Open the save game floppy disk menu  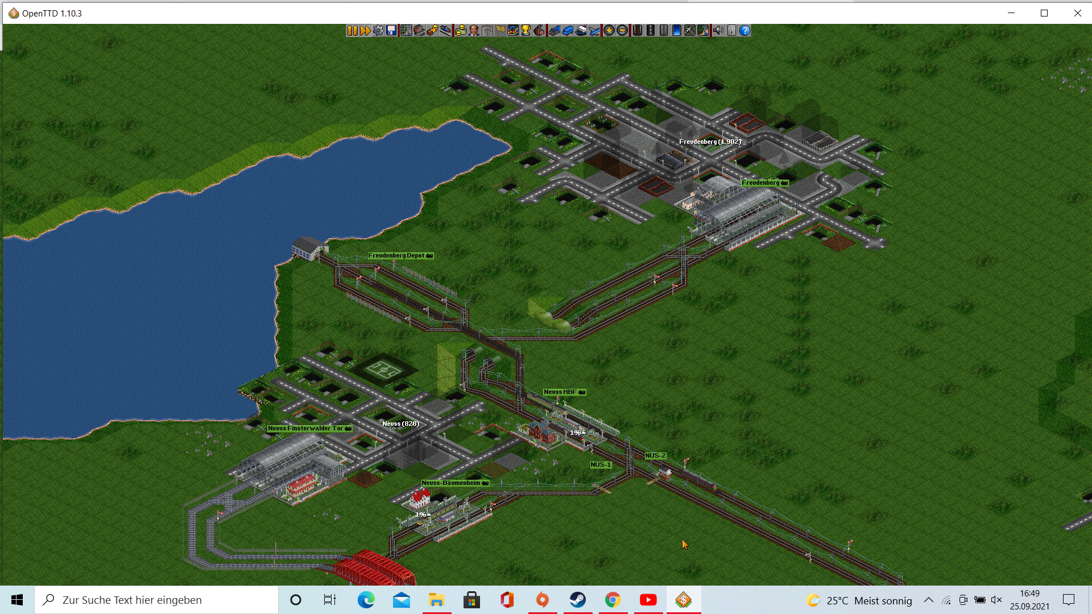[391, 31]
